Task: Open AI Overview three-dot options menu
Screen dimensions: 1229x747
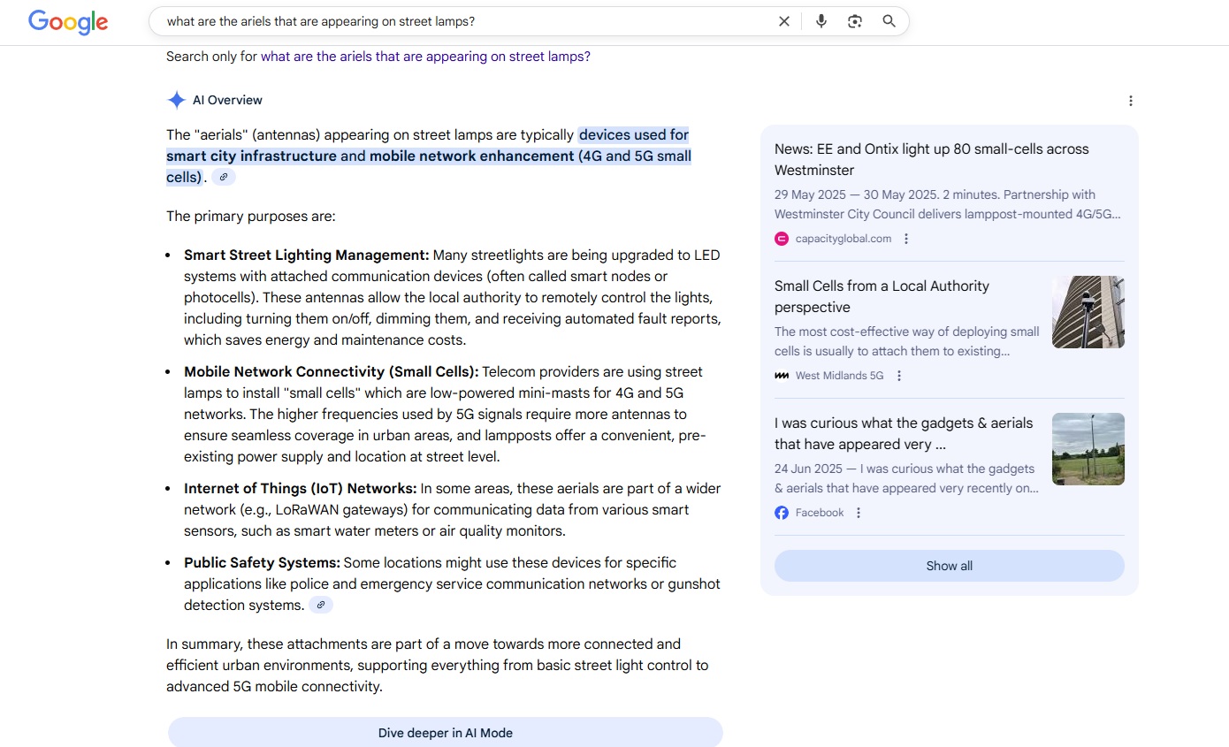Action: [1130, 101]
